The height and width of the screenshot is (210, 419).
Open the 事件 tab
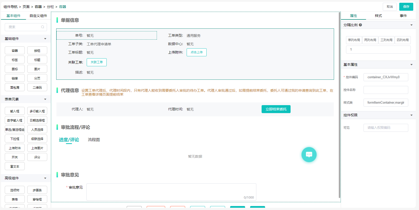(403, 16)
